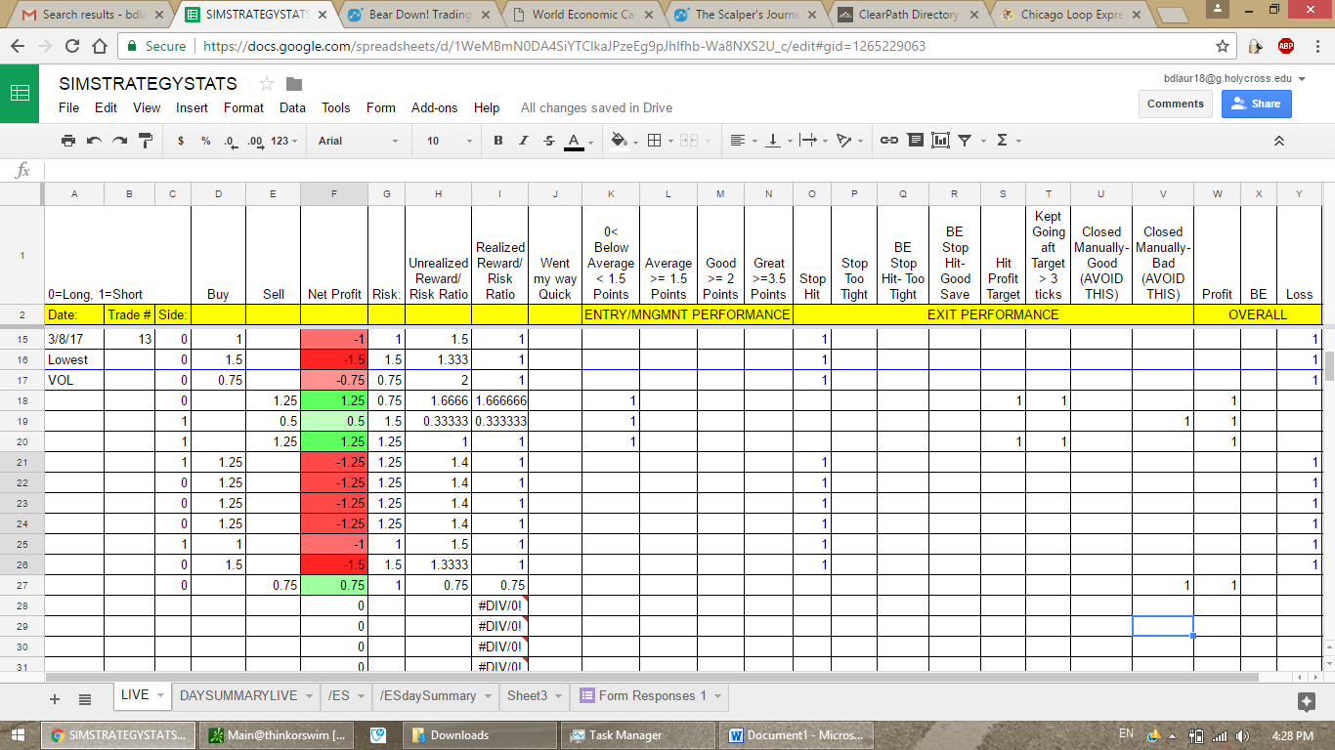Switch to the Form Responses 1 tab

650,696
